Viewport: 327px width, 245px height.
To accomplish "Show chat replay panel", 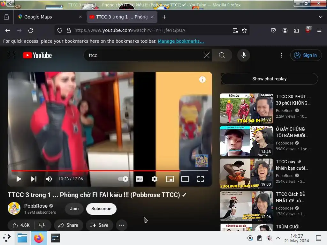I will [269, 79].
